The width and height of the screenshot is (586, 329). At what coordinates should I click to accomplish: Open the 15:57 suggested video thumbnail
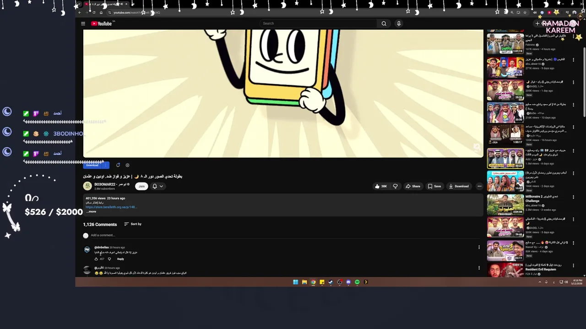click(505, 181)
